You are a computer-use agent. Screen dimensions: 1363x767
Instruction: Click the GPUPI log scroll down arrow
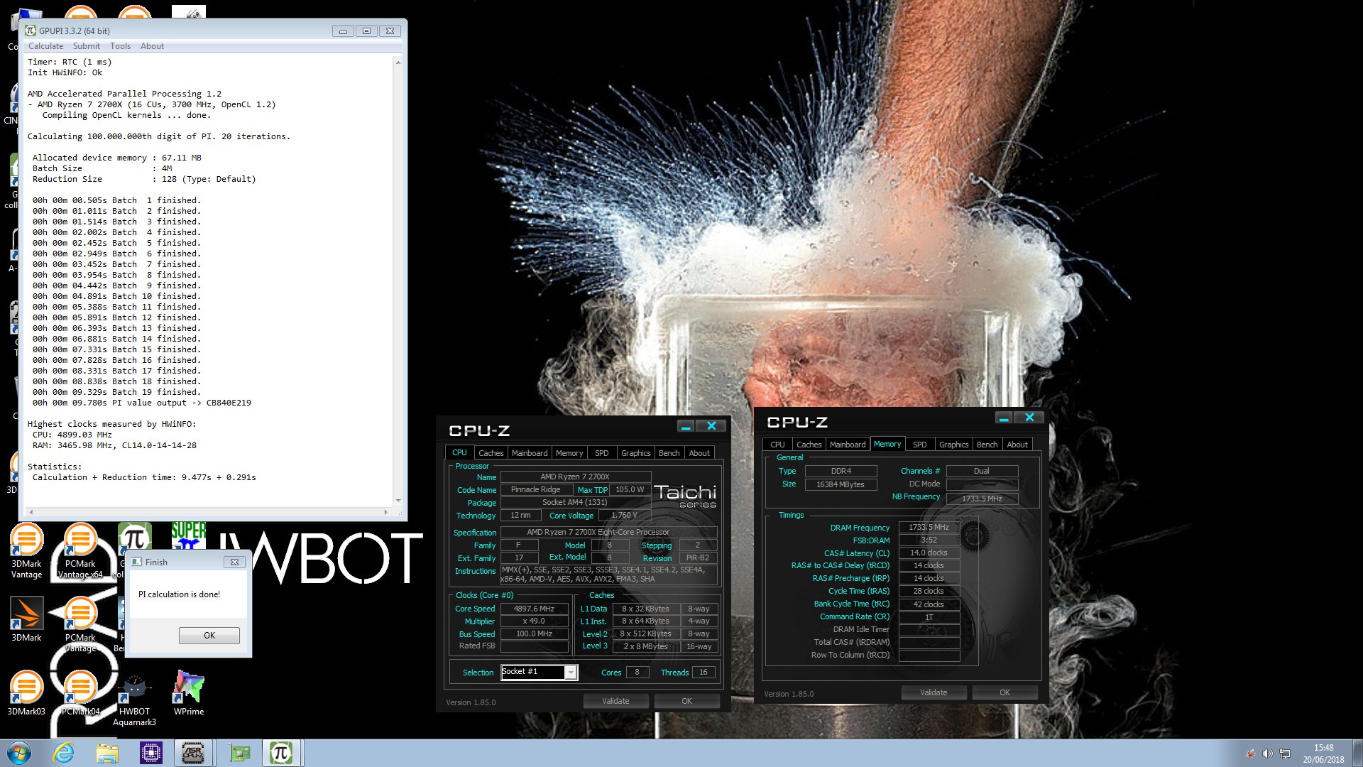coord(398,501)
